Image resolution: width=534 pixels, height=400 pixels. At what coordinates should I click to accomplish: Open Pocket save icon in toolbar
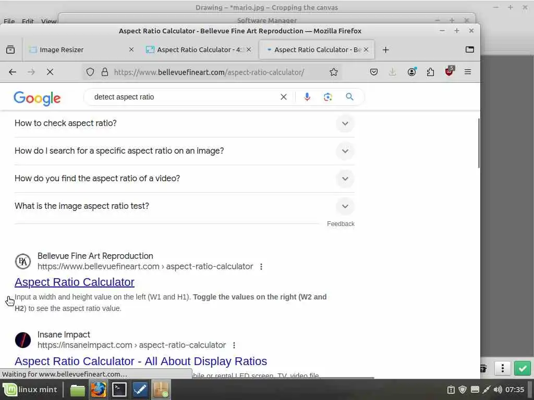point(374,72)
